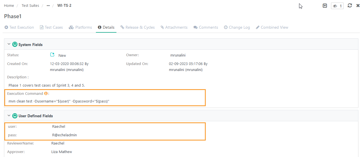
Task: Click the User Defined Fields monitor icon
Action: (x=15, y=116)
